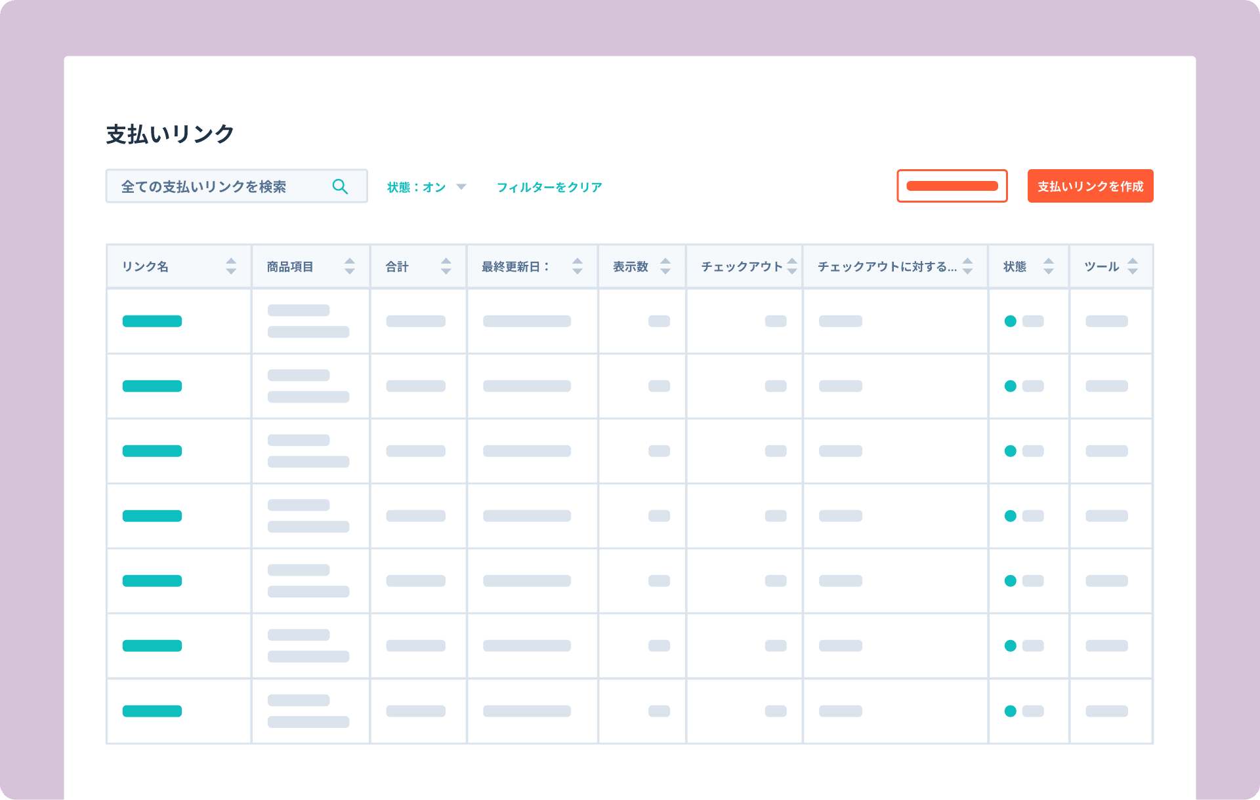1260x800 pixels.
Task: Open the 状態：オン filter dropdown
Action: (426, 187)
